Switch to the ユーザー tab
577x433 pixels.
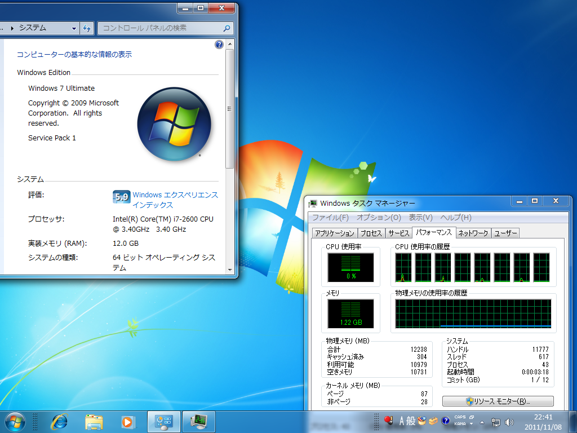(505, 233)
